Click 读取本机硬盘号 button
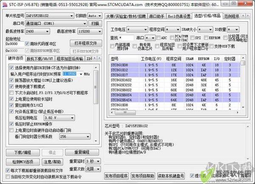The height and width of the screenshot is (184, 255). [x=171, y=176]
